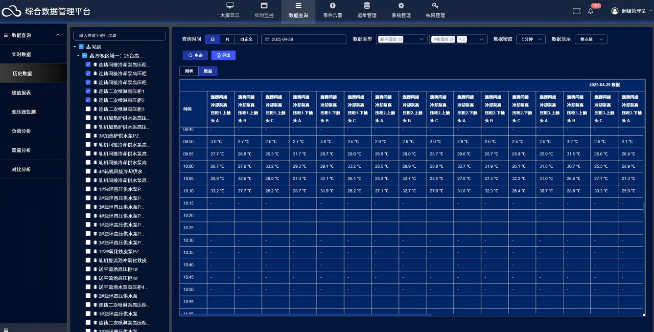Collapse the 厚板区域一 tree node arrow
Screen dimensions: 654x332
78,56
